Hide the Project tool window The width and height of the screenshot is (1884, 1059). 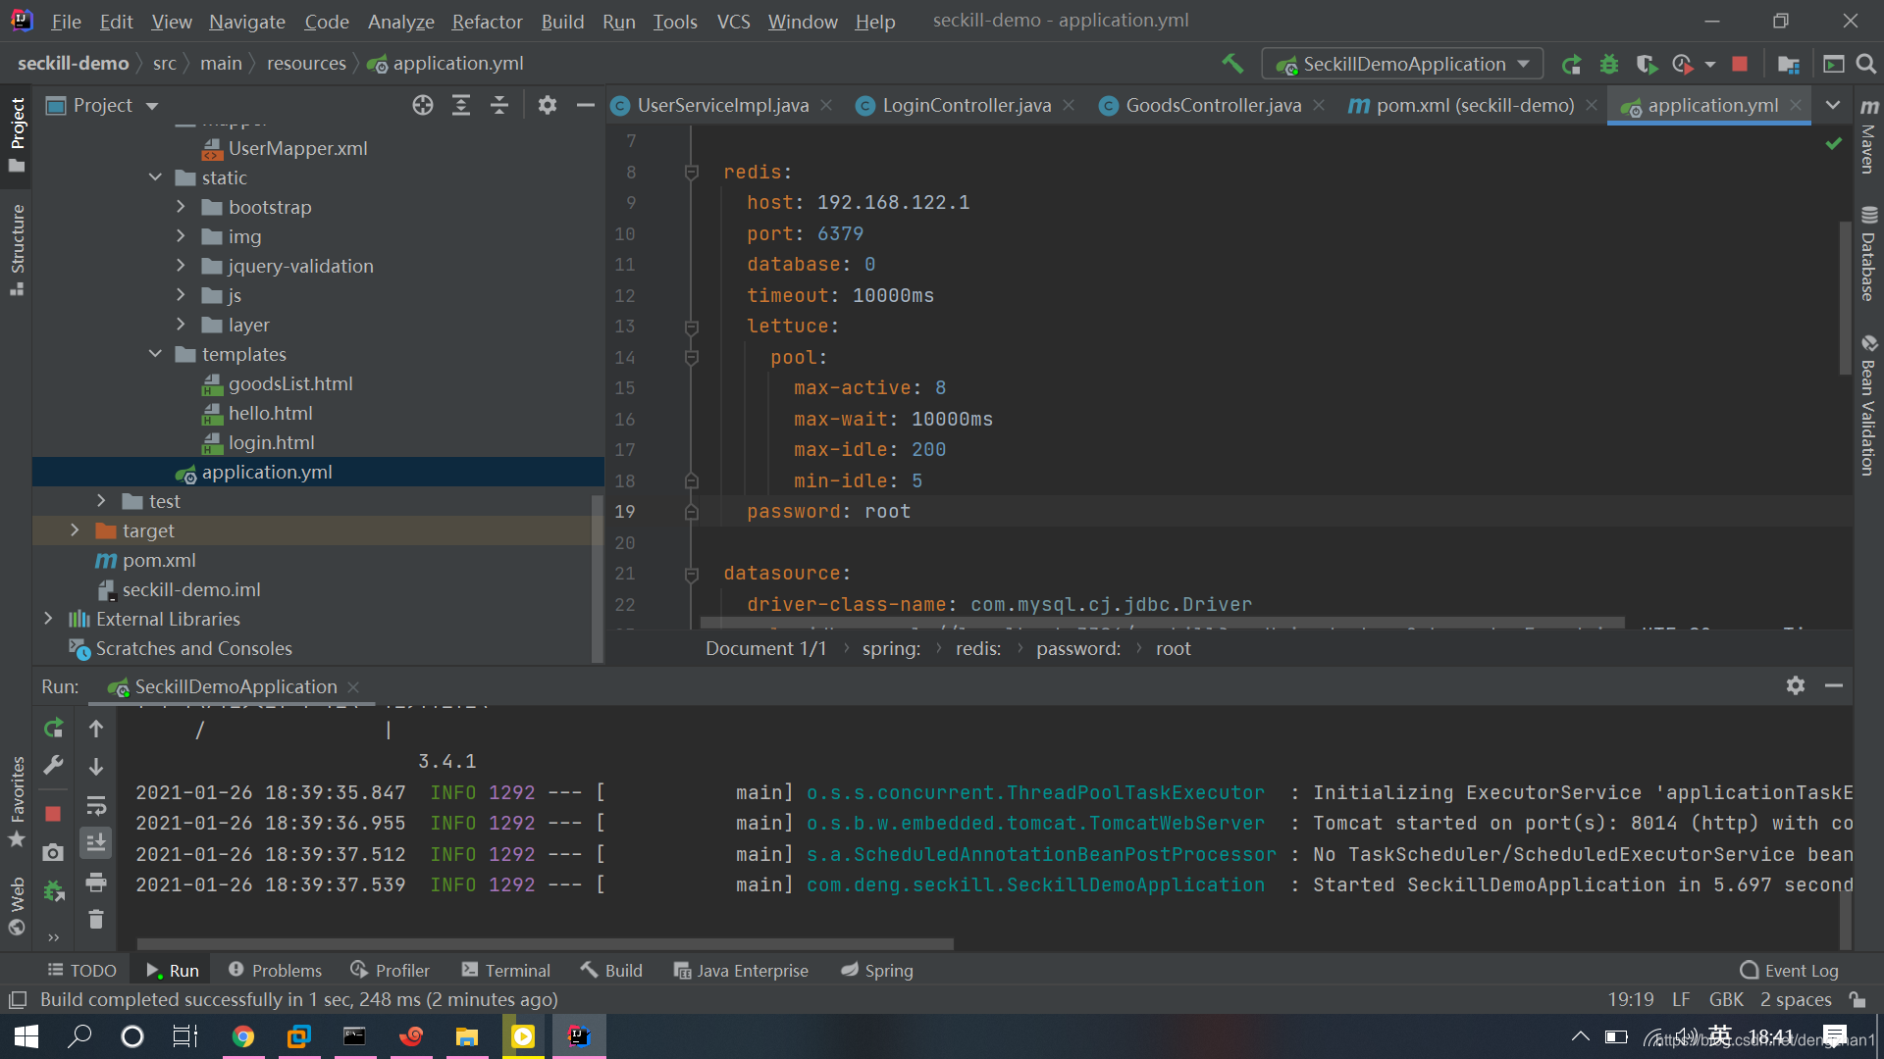pos(586,105)
